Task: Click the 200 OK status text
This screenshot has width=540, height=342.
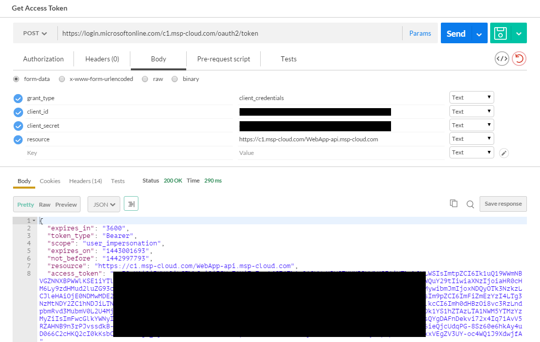Action: click(173, 181)
